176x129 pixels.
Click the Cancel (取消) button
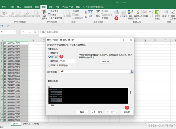point(82,112)
